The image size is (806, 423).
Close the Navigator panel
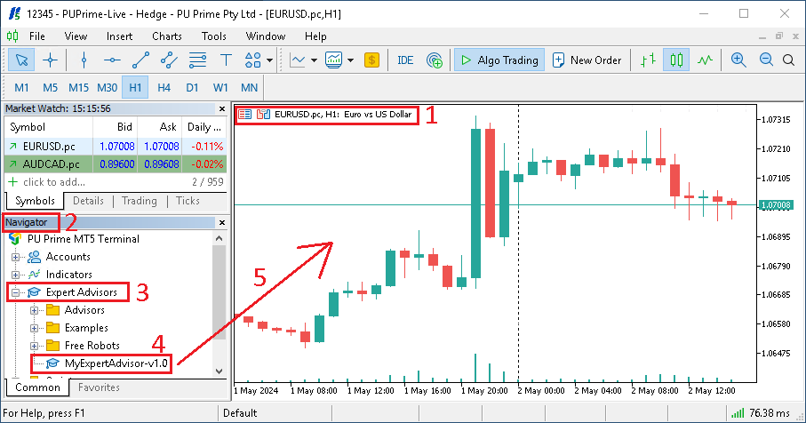click(x=222, y=222)
